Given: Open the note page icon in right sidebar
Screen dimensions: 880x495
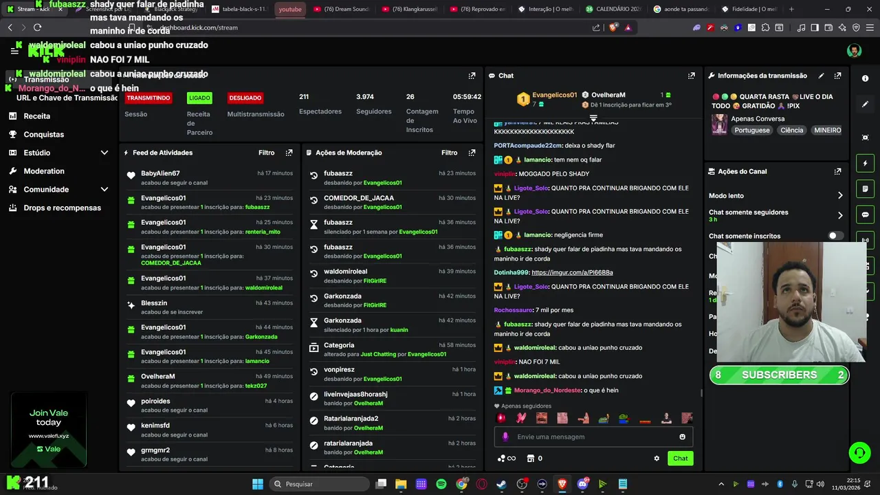Looking at the screenshot, I should click(x=865, y=189).
